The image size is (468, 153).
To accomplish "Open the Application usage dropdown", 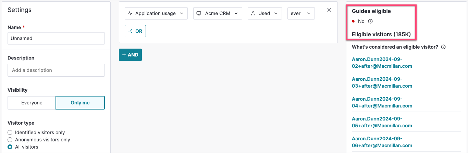I will [156, 13].
